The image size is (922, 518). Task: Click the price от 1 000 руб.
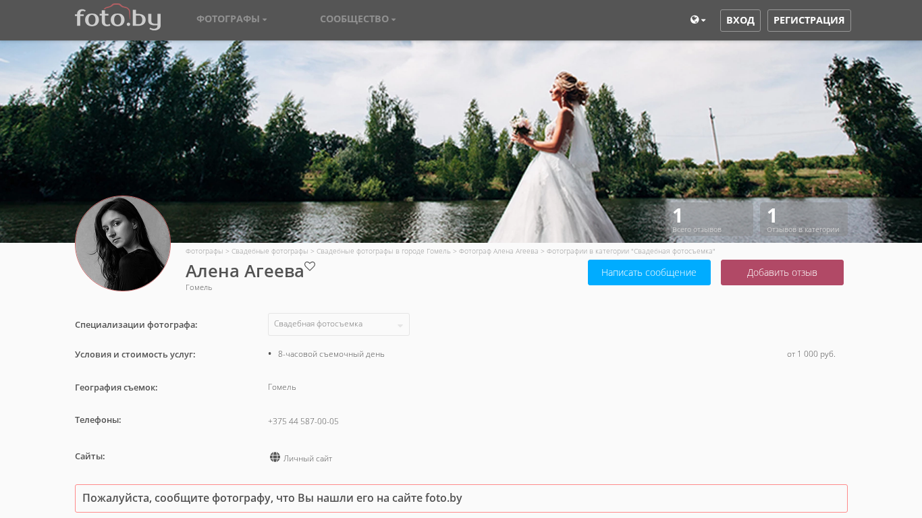point(811,354)
